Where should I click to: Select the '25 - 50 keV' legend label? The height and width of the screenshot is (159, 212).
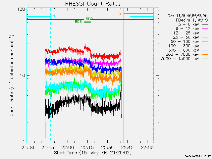tap(186, 37)
